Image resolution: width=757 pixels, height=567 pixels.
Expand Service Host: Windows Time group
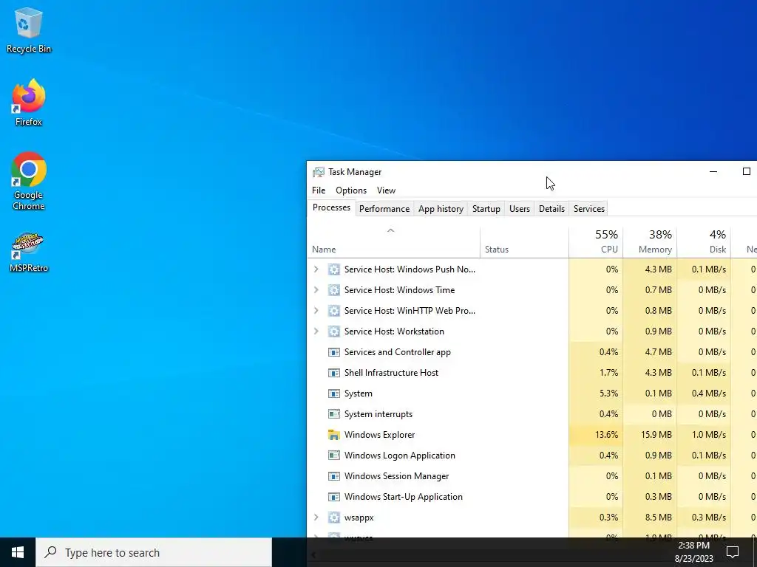(x=316, y=290)
